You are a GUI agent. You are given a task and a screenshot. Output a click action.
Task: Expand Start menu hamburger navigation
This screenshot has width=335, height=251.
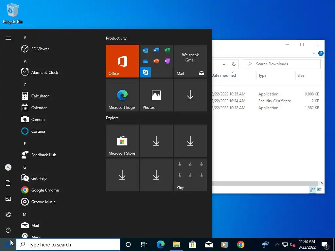(8, 38)
